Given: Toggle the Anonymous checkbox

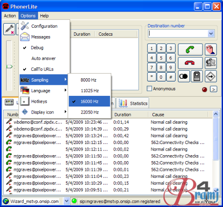Looking at the screenshot, I should tap(149, 88).
